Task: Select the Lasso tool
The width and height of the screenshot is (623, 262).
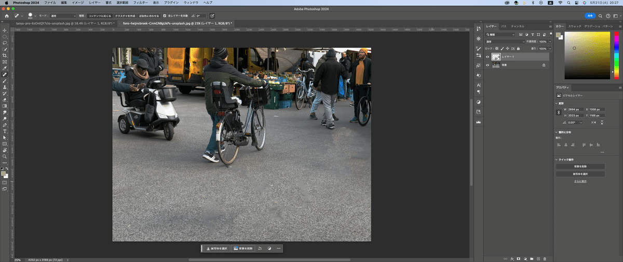Action: [x=5, y=43]
